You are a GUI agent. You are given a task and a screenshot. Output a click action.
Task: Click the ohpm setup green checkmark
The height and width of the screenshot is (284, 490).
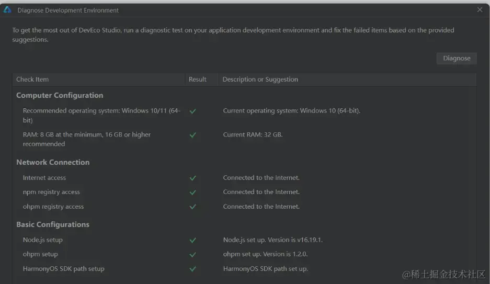click(193, 255)
